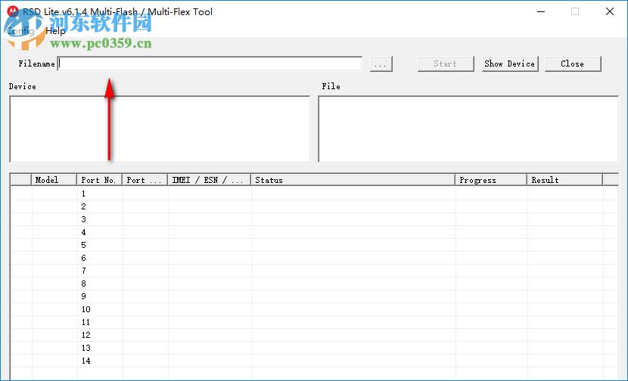
Task: Select port row 7
Action: click(314, 271)
